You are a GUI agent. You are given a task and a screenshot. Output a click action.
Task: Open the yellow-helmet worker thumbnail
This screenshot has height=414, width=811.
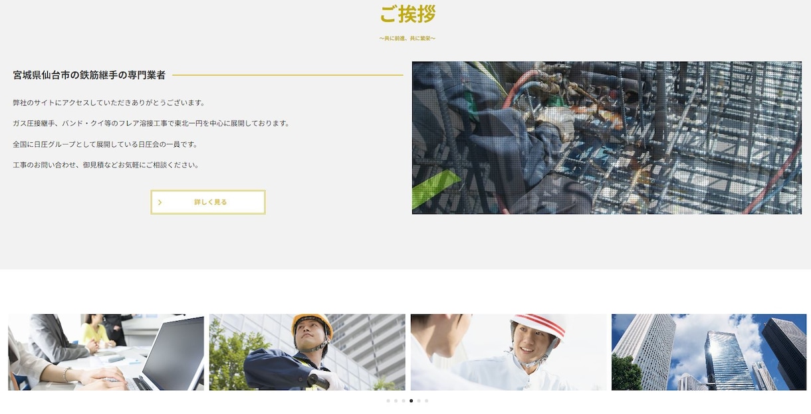(307, 352)
